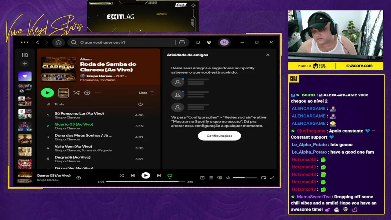Image resolution: width=391 pixels, height=220 pixels.
Task: Open Grupo Clareou artist link in album header
Action: click(99, 76)
